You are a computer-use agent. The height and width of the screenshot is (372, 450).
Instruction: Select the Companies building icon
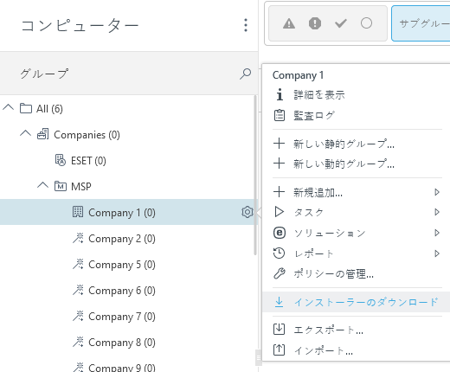[x=43, y=134]
